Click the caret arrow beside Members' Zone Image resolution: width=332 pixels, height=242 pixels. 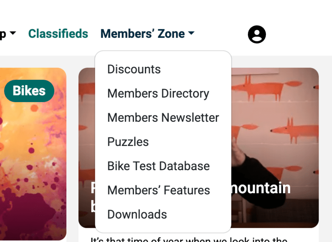[x=192, y=34]
